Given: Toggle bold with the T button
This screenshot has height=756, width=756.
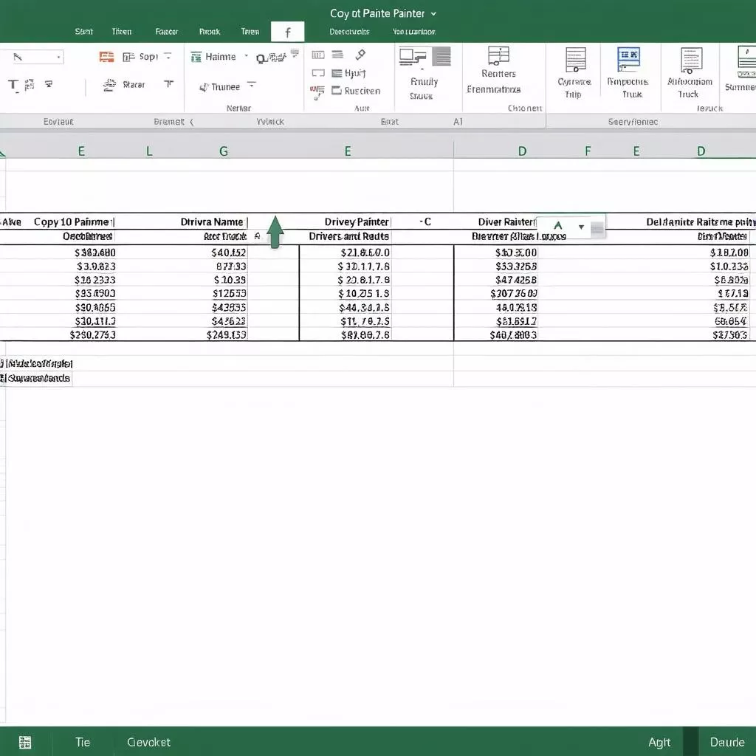Looking at the screenshot, I should pyautogui.click(x=13, y=85).
